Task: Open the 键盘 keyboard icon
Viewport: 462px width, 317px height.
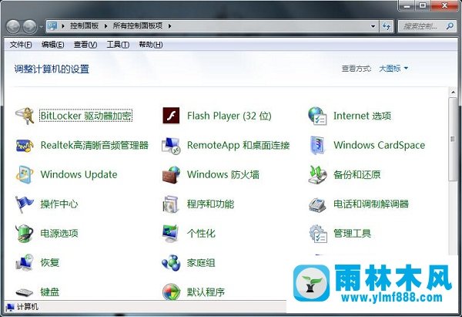Action: tap(25, 292)
